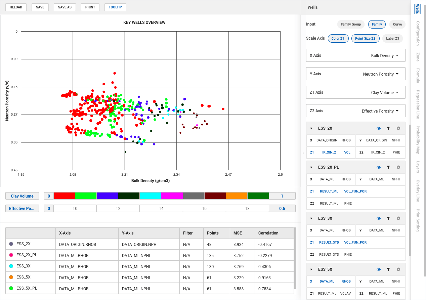Expand the ESS_2X well section
Viewport: 426px width, 300px height.
[x=311, y=128]
